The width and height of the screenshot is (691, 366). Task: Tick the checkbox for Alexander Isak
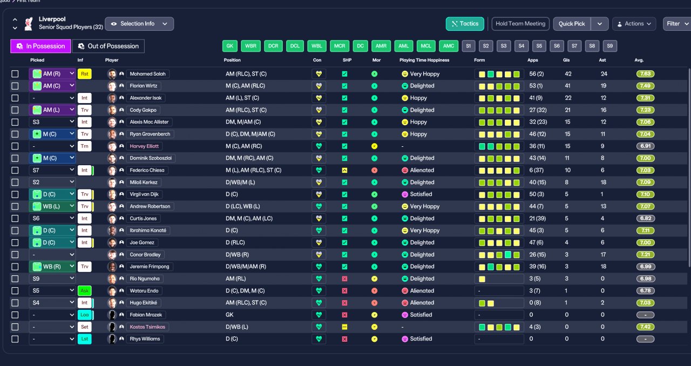[x=15, y=98]
